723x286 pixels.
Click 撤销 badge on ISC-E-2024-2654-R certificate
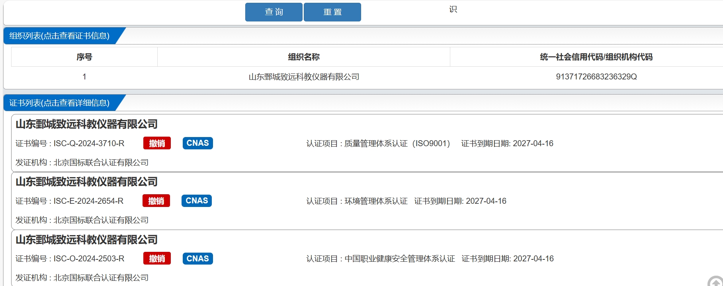(156, 201)
